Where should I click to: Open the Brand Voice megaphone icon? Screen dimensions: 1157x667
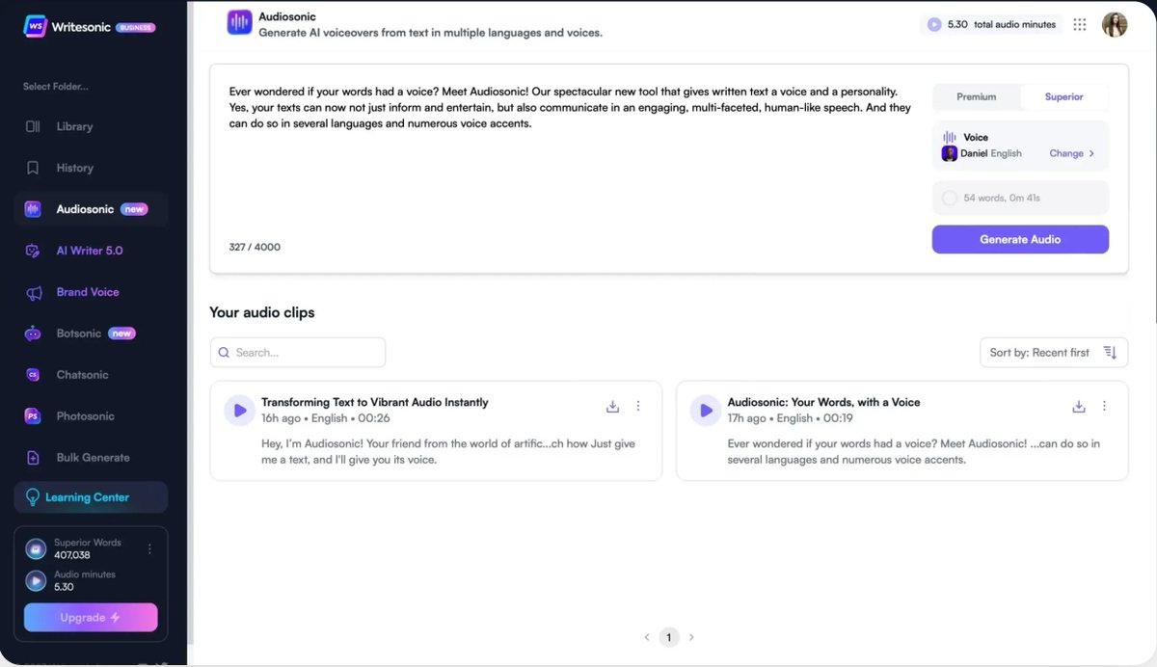point(33,292)
